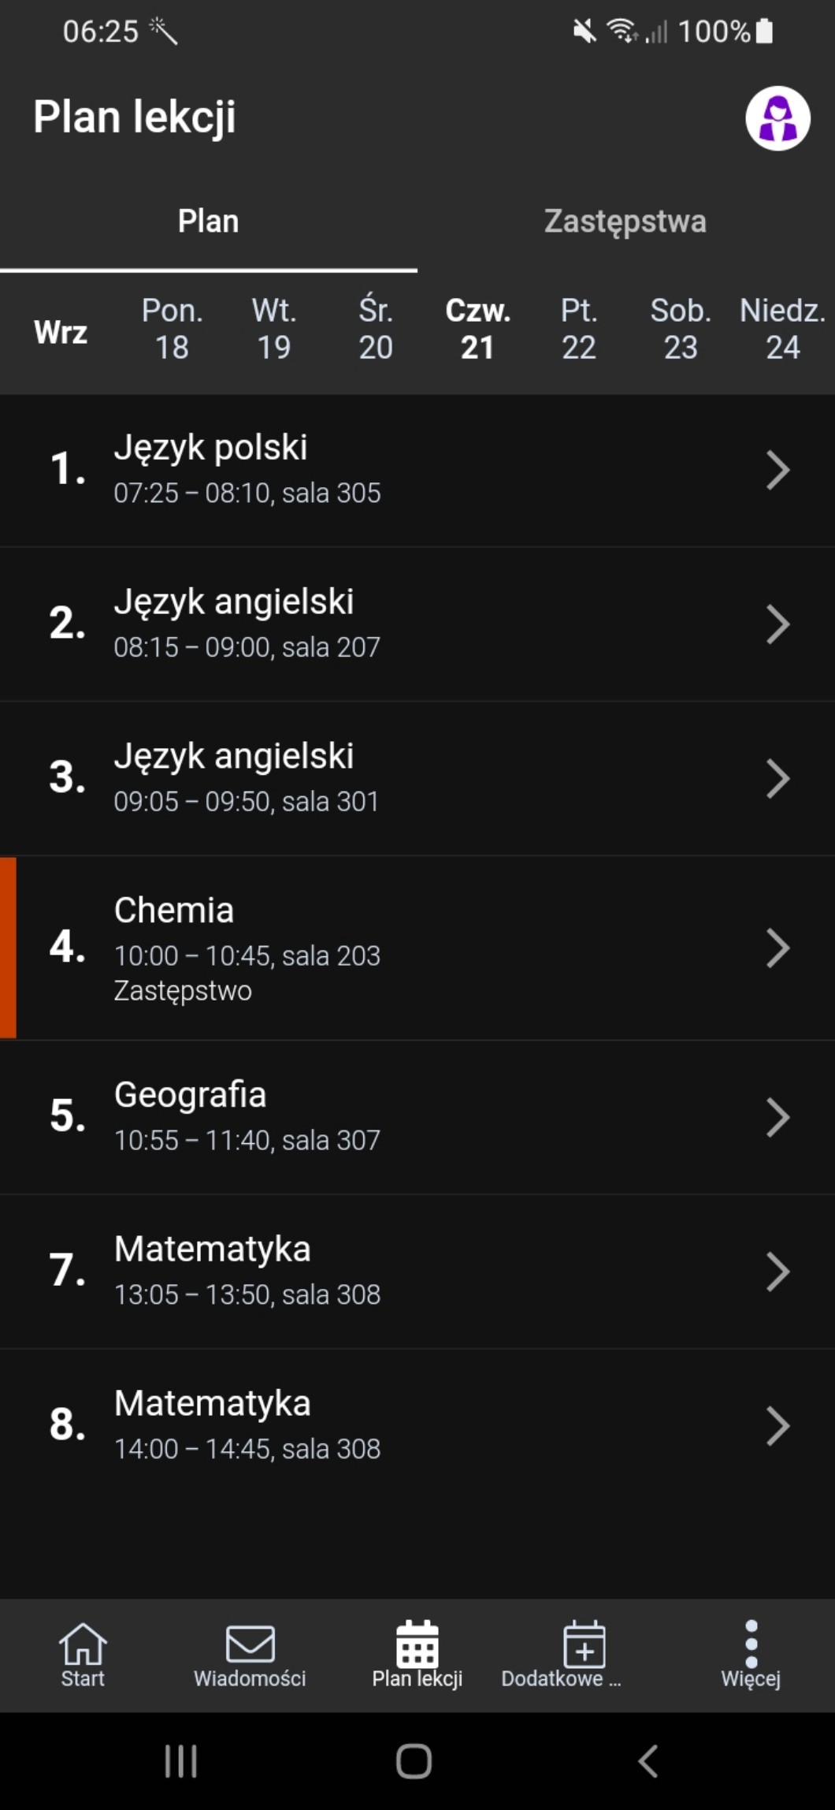The height and width of the screenshot is (1810, 835).
Task: Expand Język polski lesson chevron
Action: 777,471
